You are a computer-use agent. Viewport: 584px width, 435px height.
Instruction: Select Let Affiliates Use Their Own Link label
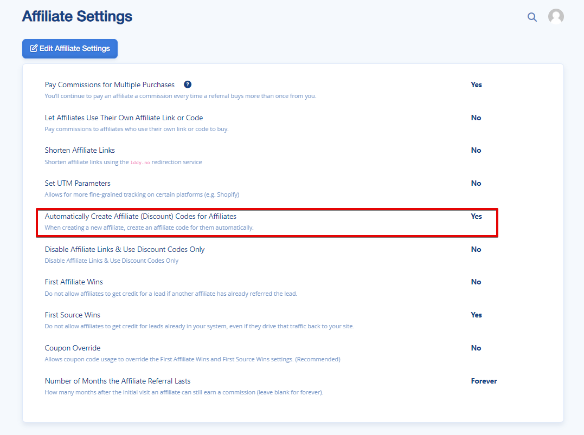click(124, 118)
